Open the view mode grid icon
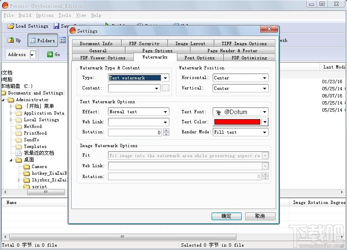The image size is (347, 250). point(63,41)
